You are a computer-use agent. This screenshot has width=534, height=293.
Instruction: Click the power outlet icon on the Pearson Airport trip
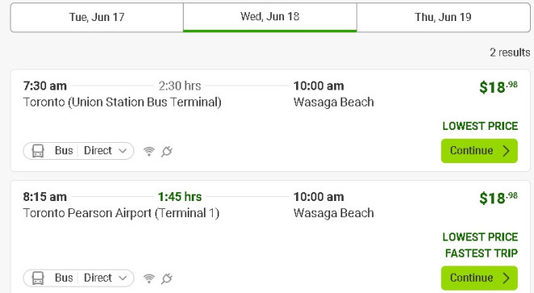tap(167, 278)
